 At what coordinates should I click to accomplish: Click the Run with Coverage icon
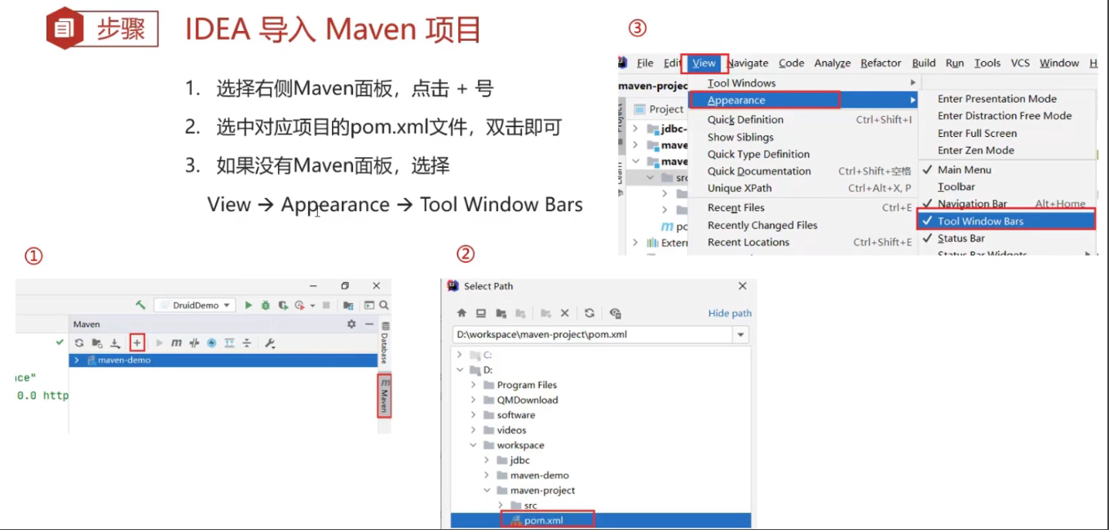click(283, 306)
